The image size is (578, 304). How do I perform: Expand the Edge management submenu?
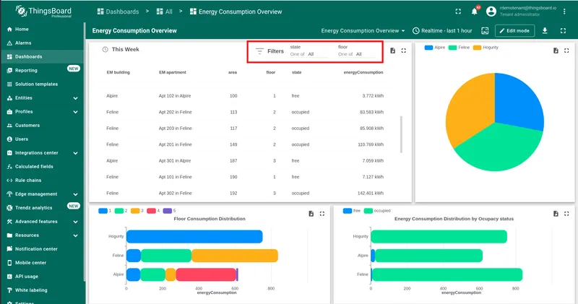pyautogui.click(x=75, y=194)
